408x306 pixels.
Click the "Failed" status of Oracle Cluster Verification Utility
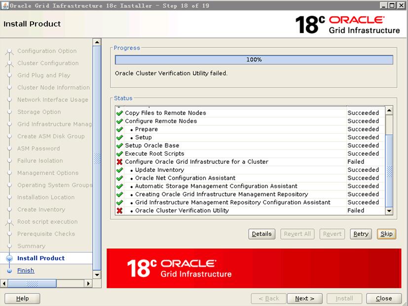[356, 211]
